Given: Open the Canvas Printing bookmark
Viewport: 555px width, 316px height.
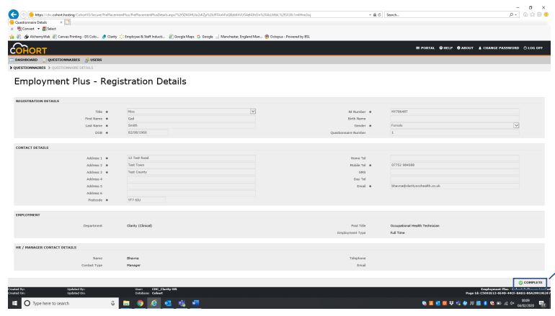Looking at the screenshot, I should (x=76, y=37).
